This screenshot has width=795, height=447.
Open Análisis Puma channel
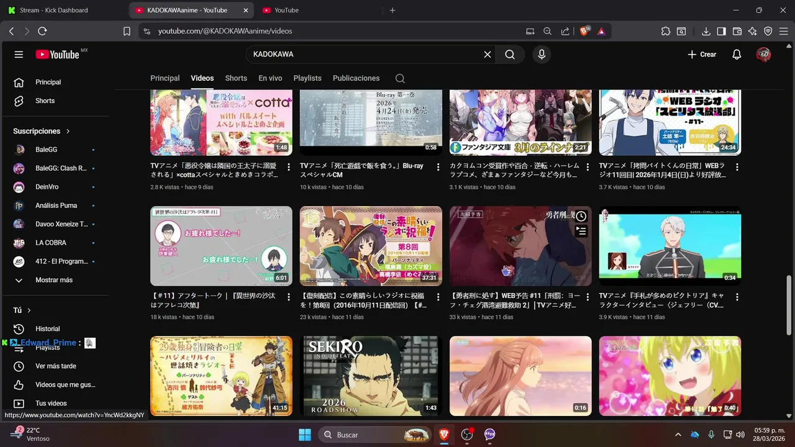pyautogui.click(x=55, y=205)
